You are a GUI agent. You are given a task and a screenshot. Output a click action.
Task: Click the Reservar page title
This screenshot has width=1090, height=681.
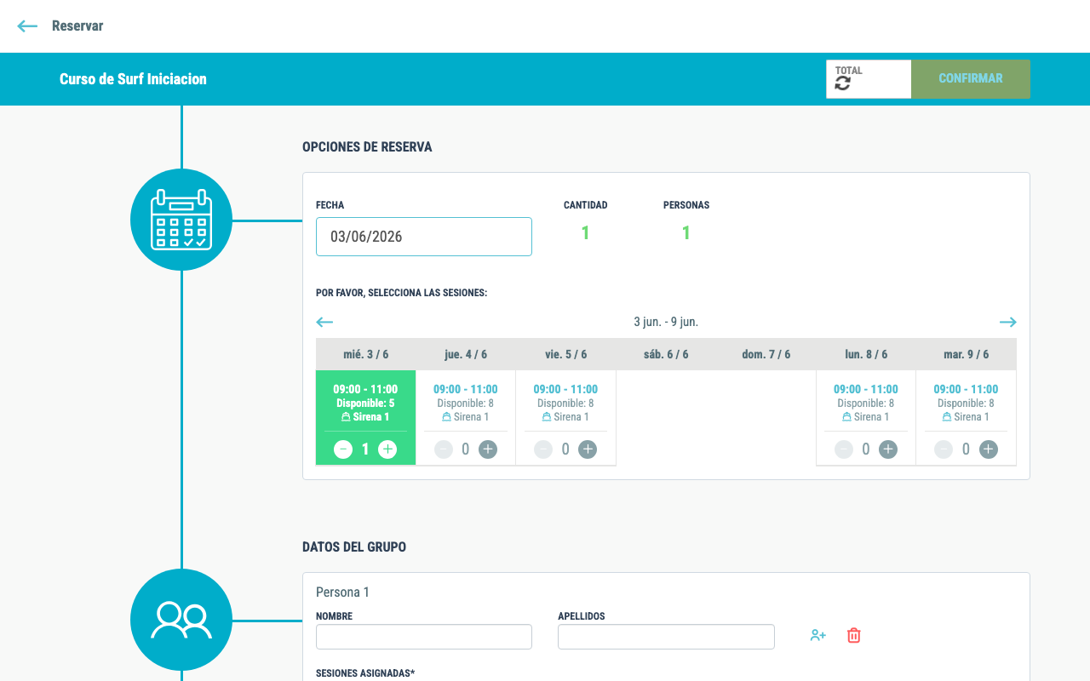[77, 26]
